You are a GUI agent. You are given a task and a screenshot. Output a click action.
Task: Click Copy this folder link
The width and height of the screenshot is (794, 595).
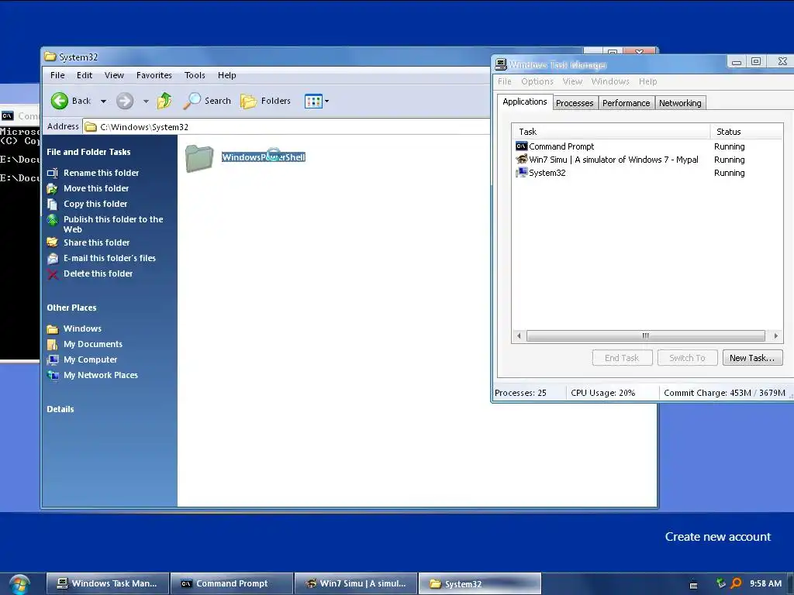pos(95,204)
